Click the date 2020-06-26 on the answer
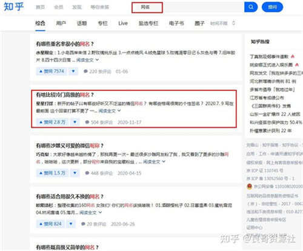Image resolution: width=303 pixels, height=251 pixels. [123, 224]
